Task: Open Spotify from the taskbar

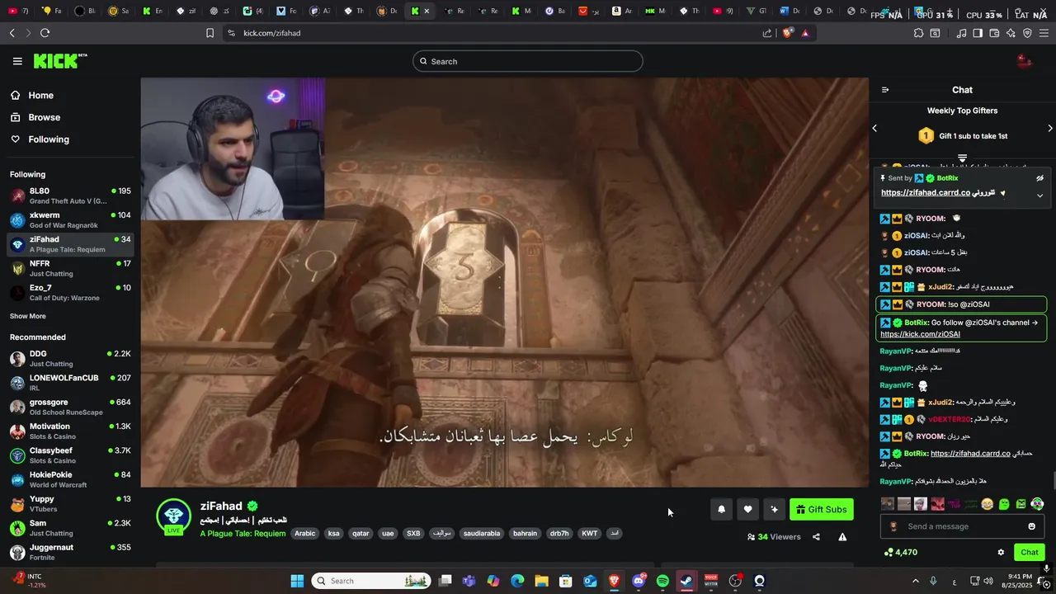Action: [x=662, y=581]
